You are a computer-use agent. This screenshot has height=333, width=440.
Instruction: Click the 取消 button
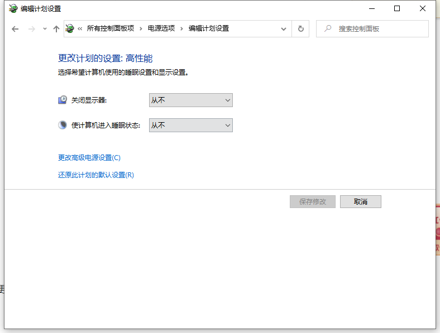pos(361,201)
